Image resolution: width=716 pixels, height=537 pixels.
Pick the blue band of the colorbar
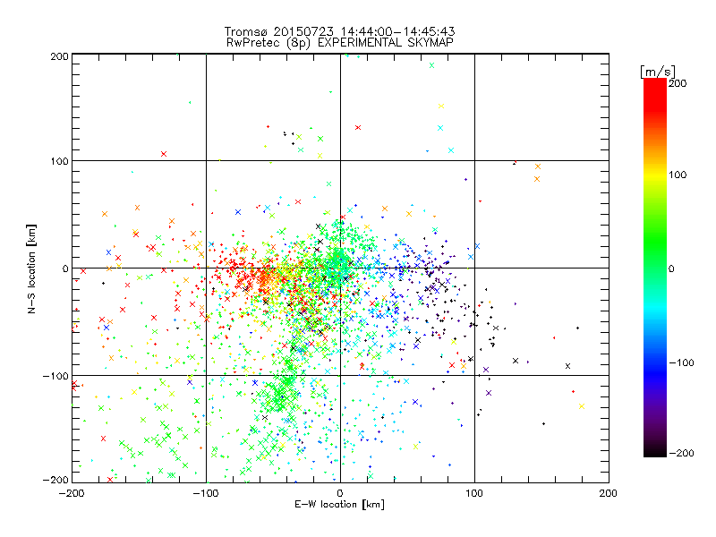[655, 372]
